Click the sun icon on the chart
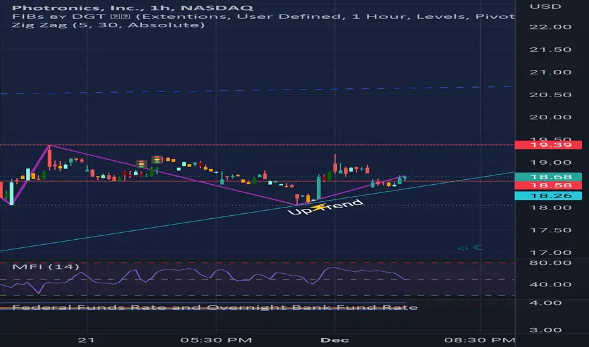The height and width of the screenshot is (347, 589). tap(463, 248)
